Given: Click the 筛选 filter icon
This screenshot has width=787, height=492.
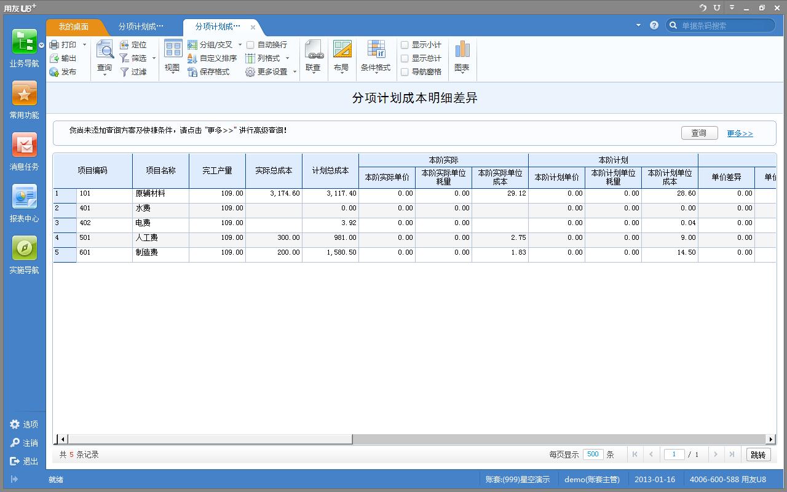Looking at the screenshot, I should (124, 58).
